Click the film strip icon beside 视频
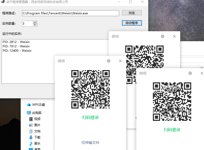The image size is (204, 150). click(31, 119)
